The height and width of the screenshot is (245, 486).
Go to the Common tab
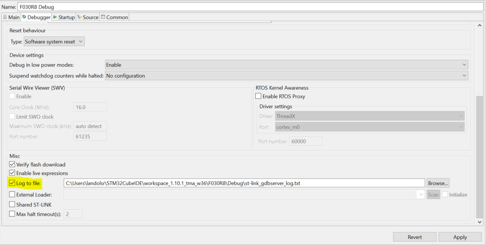pos(114,17)
